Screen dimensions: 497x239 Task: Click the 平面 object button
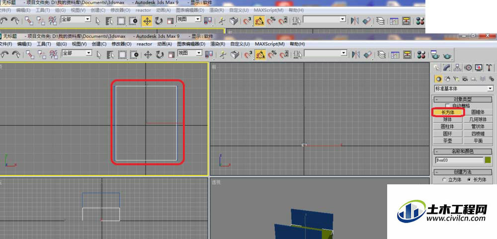(478, 141)
